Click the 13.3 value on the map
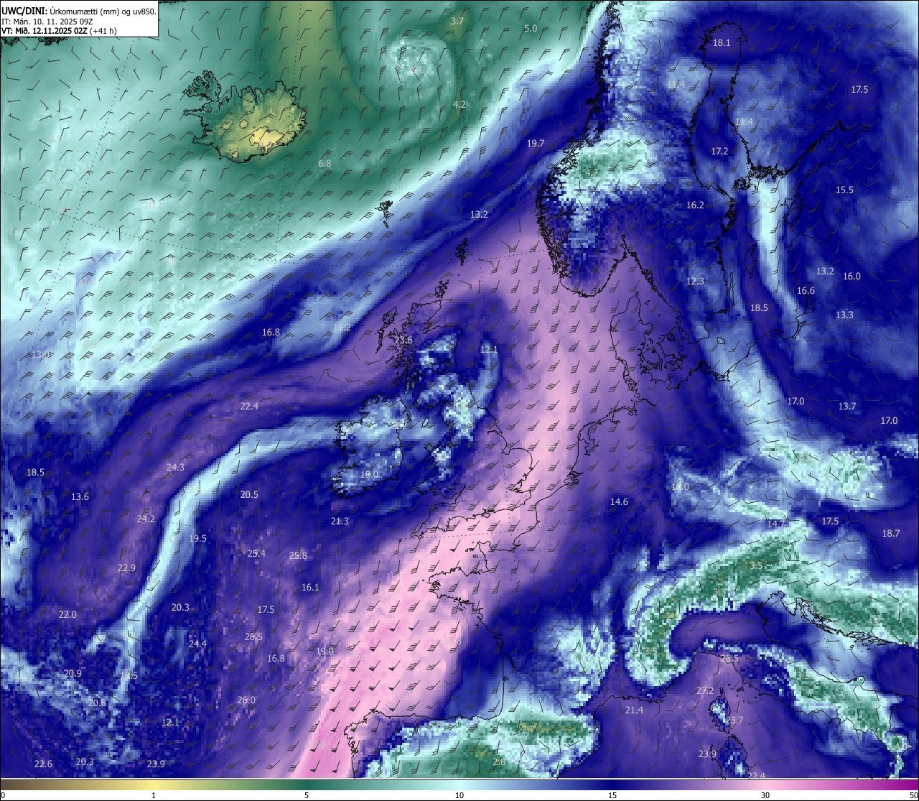 point(844,315)
